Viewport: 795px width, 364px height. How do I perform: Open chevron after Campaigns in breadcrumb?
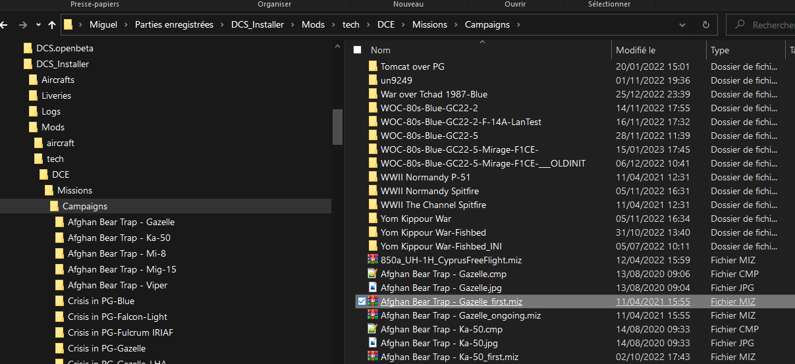(518, 25)
